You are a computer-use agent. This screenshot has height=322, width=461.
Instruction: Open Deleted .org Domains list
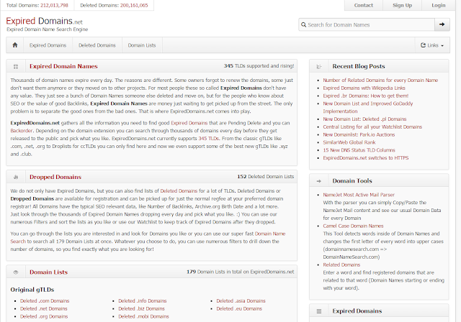point(44,316)
